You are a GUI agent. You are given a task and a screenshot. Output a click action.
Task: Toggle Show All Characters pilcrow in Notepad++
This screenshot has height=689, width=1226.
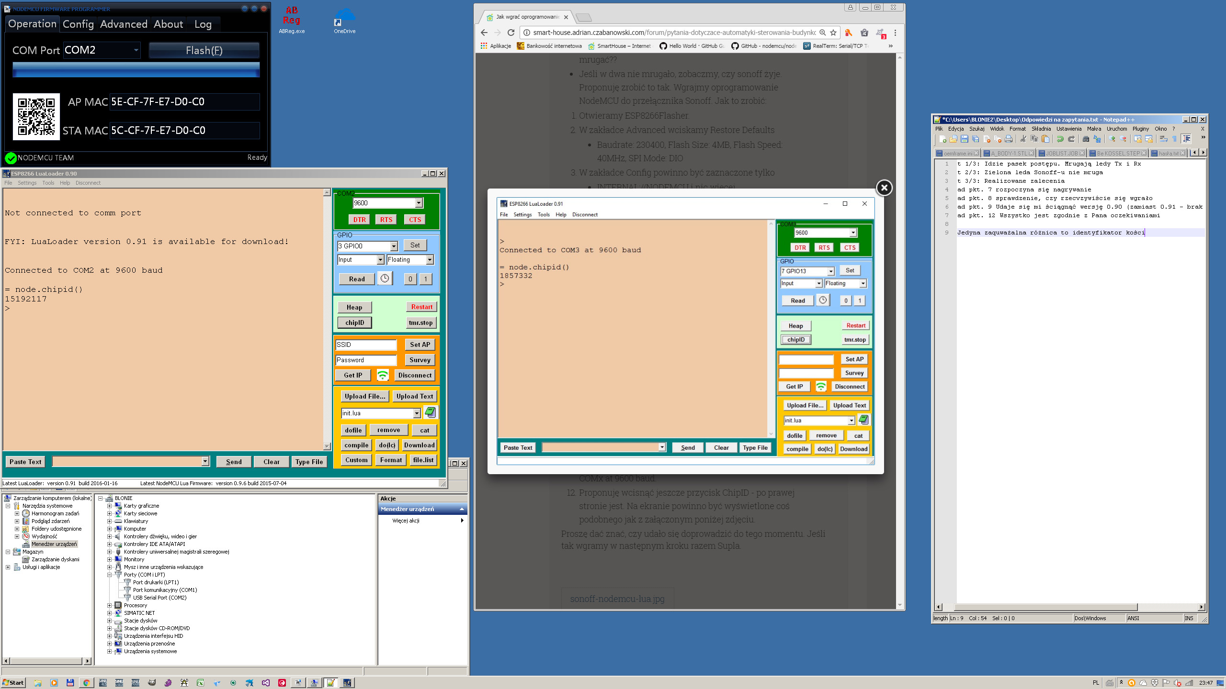click(x=1175, y=139)
